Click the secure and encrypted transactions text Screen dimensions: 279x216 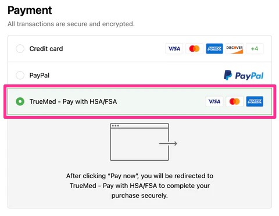(71, 24)
